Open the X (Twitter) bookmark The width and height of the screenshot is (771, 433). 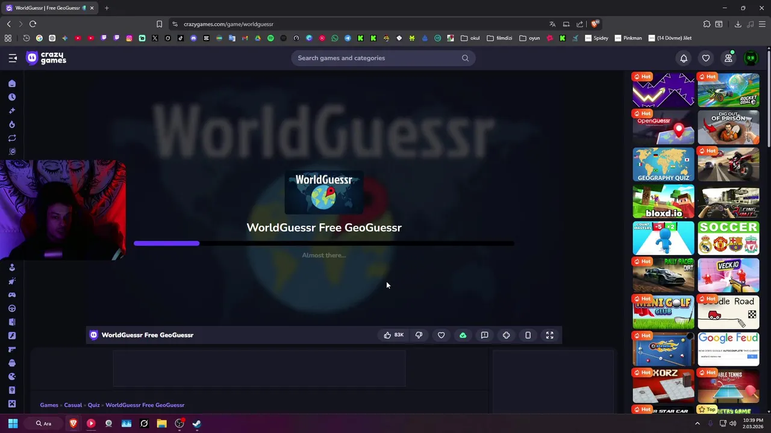point(155,38)
